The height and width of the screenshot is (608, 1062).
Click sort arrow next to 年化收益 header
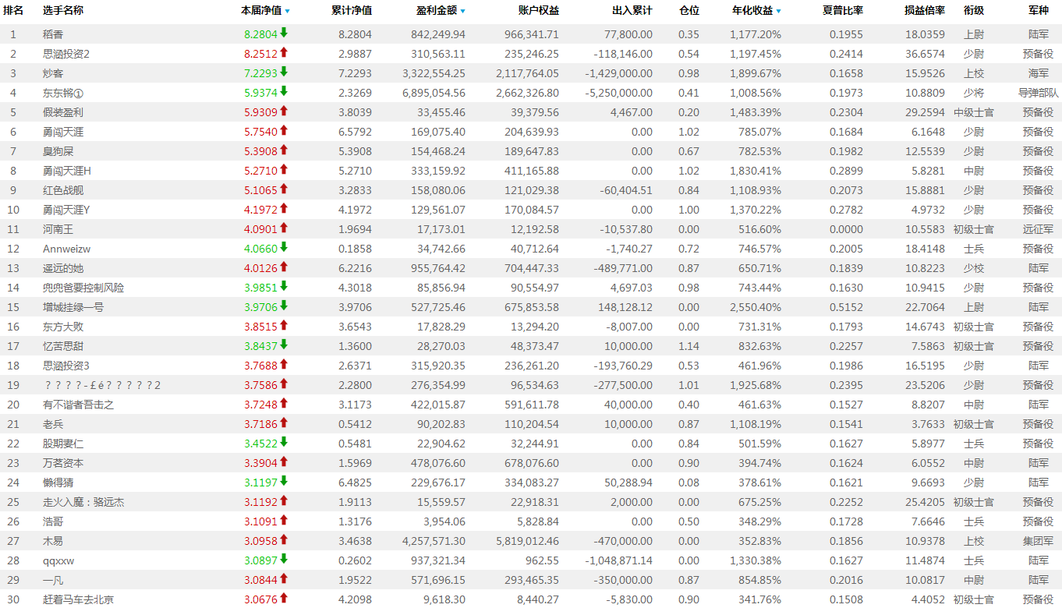pyautogui.click(x=778, y=11)
